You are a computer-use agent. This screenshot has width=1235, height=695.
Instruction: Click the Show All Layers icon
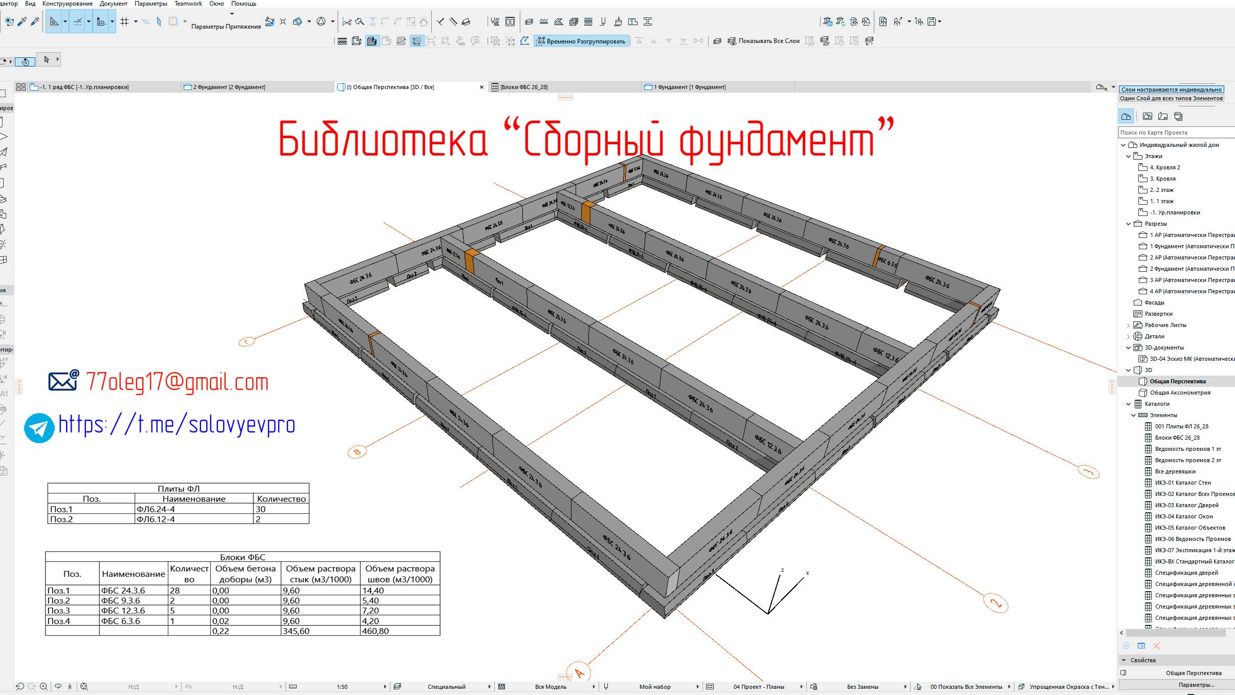(x=732, y=41)
